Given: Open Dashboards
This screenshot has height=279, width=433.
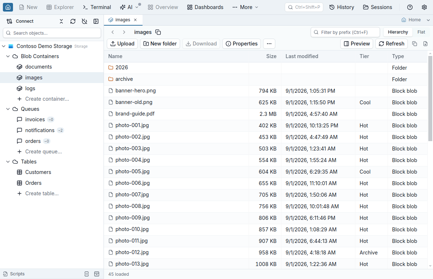Looking at the screenshot, I should coord(205,7).
